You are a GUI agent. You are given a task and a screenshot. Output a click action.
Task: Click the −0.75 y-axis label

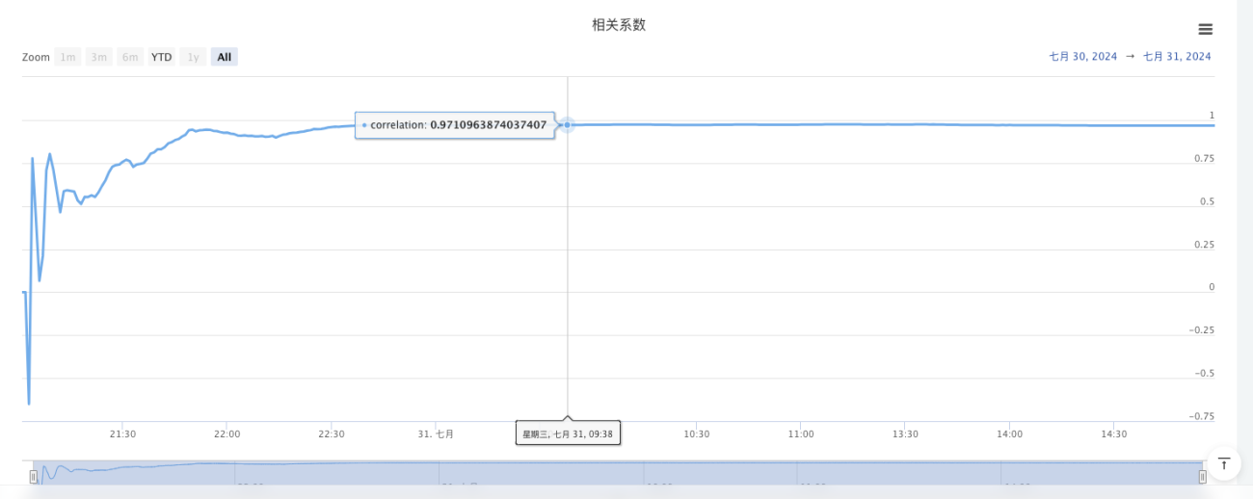pos(1201,416)
